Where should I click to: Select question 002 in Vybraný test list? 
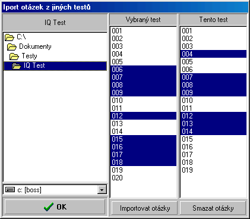[143, 39]
